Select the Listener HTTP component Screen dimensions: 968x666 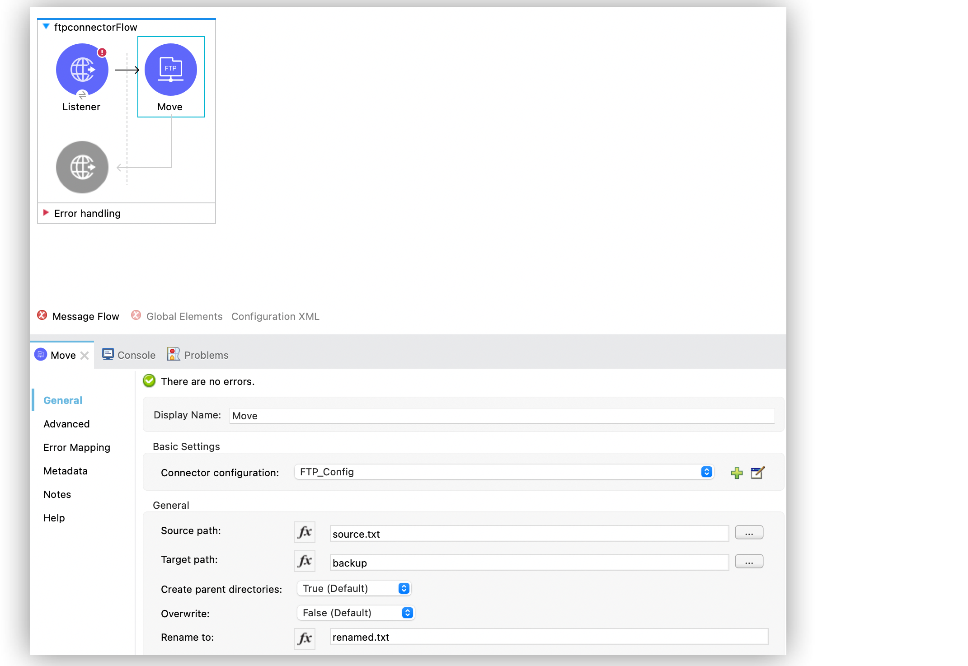point(82,70)
